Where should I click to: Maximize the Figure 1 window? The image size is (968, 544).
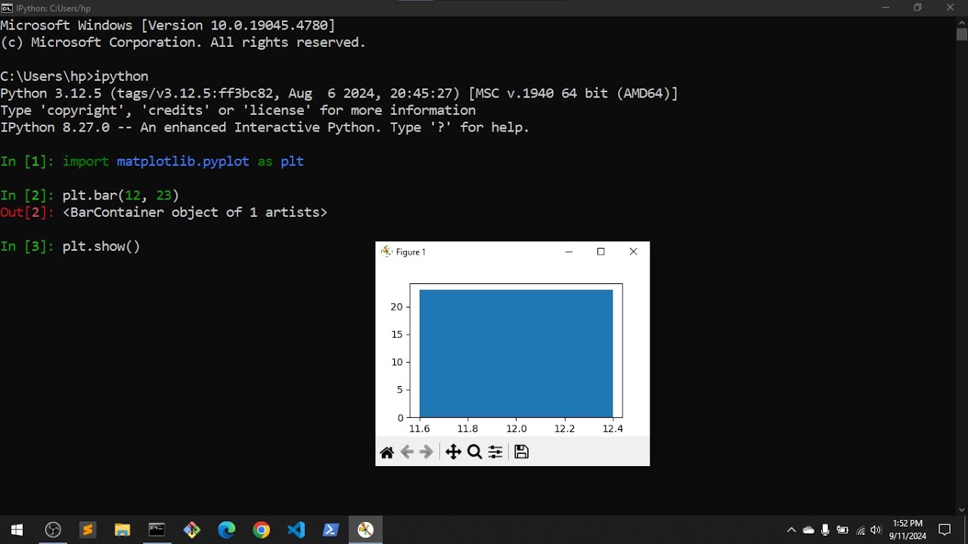click(601, 252)
